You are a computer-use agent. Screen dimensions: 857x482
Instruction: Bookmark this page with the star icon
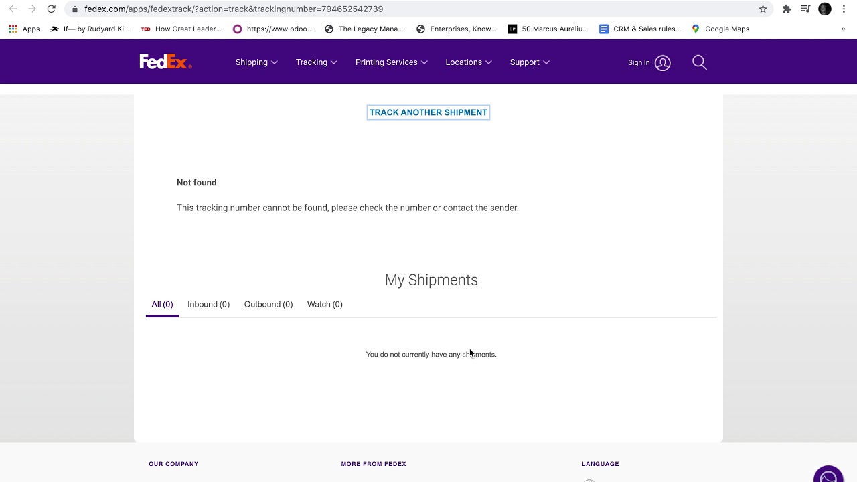coord(763,9)
